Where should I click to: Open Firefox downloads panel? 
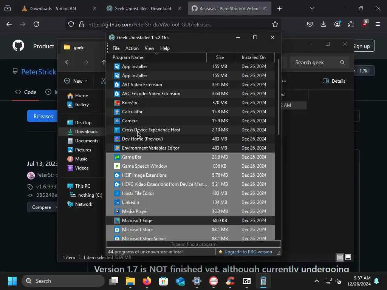(324, 24)
